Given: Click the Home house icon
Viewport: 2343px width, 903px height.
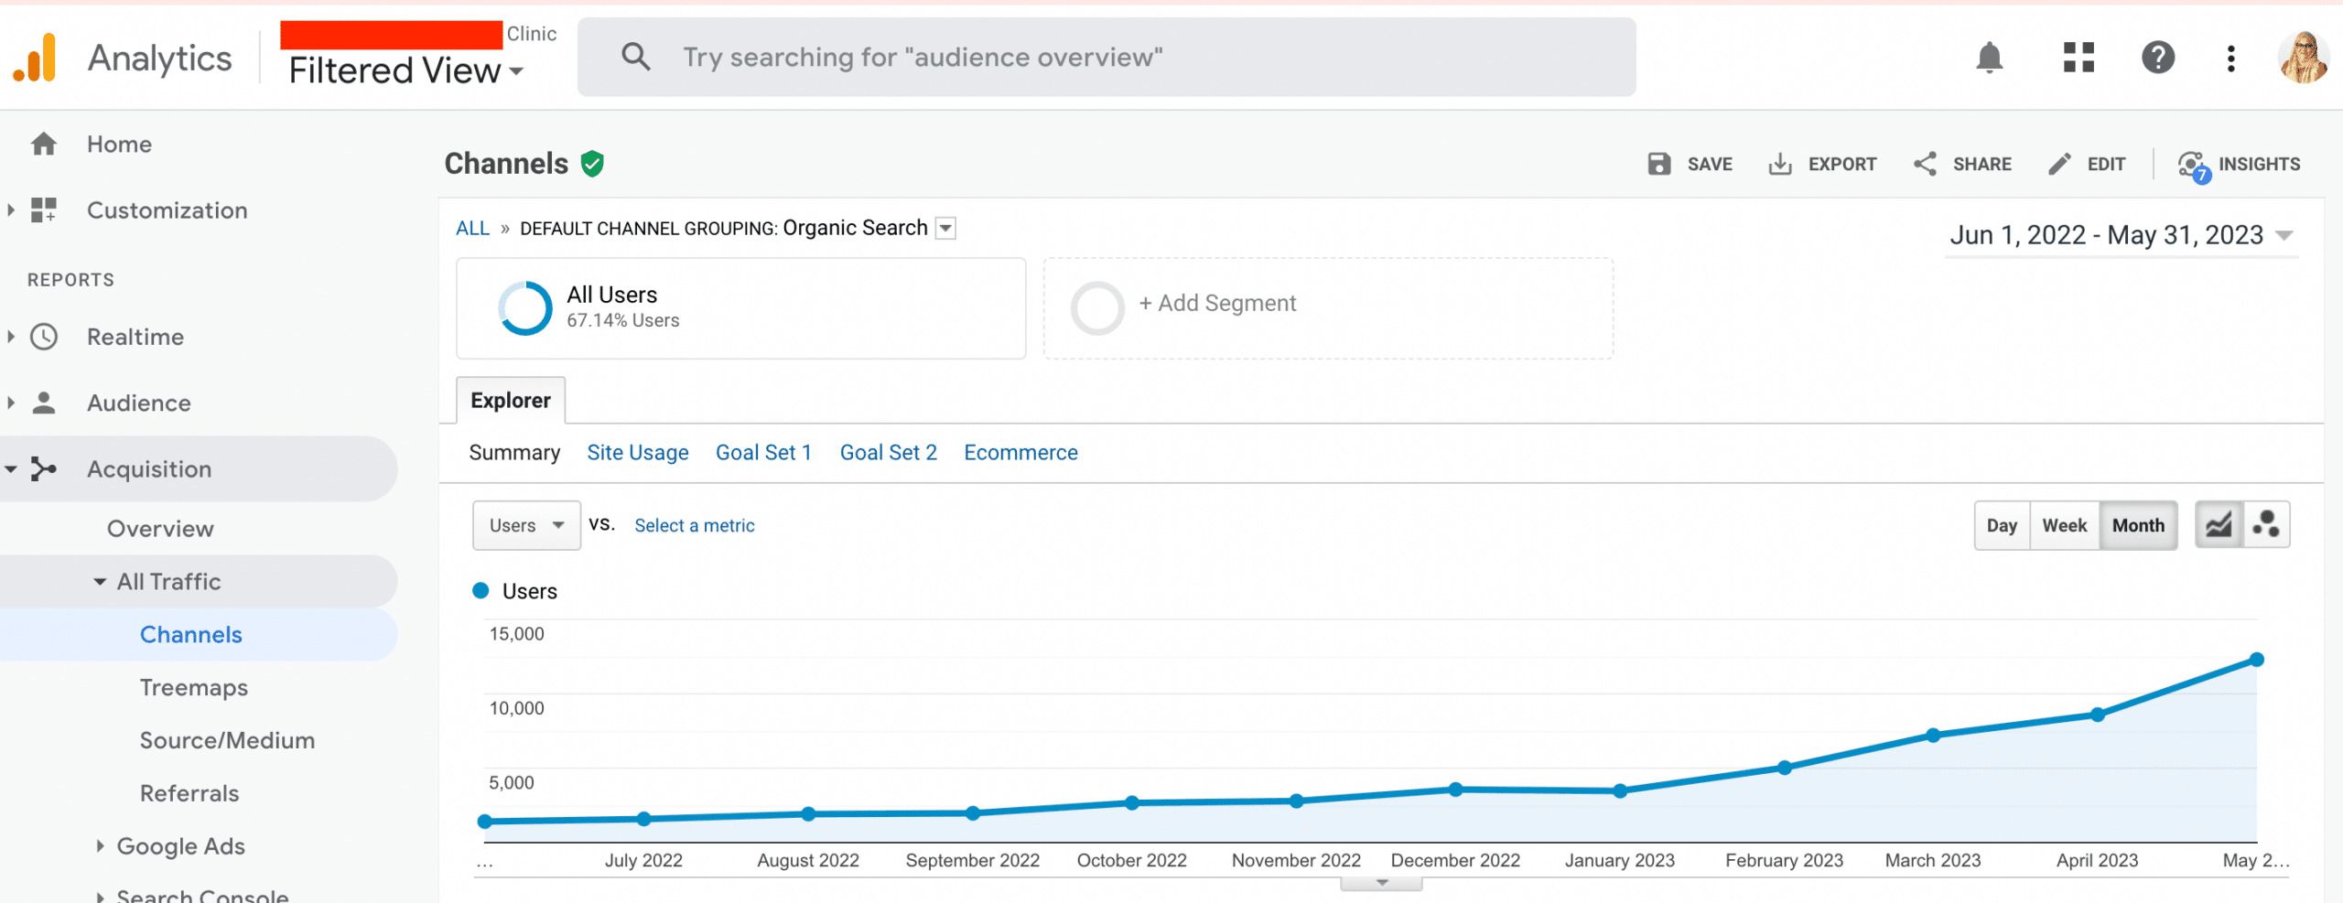Looking at the screenshot, I should click(x=43, y=145).
